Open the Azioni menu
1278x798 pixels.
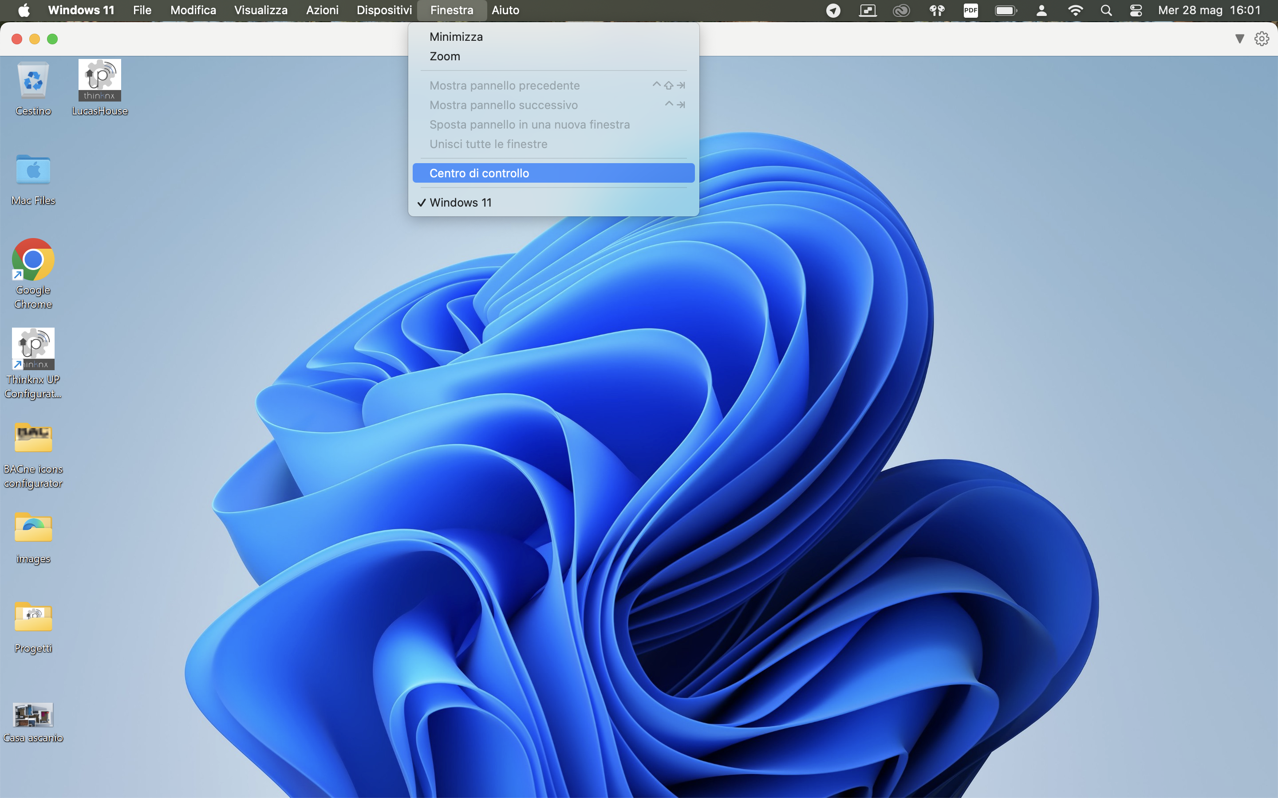coord(322,10)
